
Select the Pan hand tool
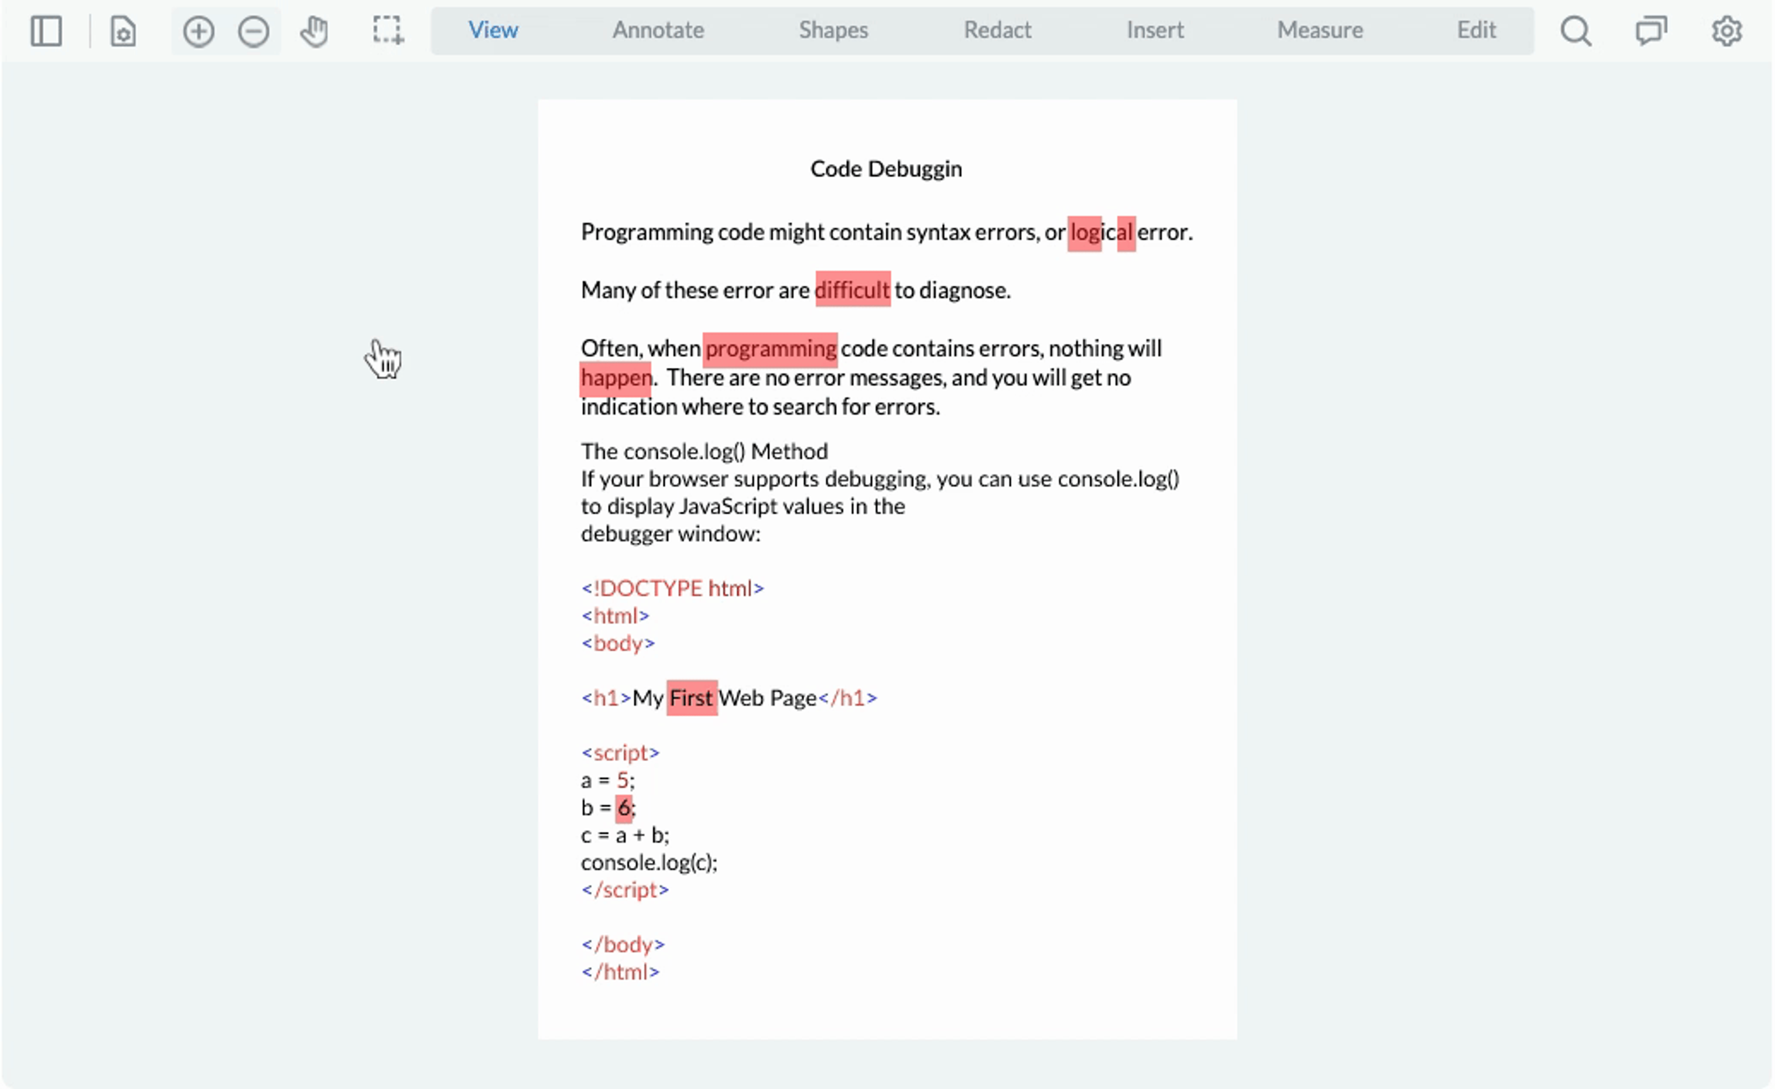tap(314, 31)
